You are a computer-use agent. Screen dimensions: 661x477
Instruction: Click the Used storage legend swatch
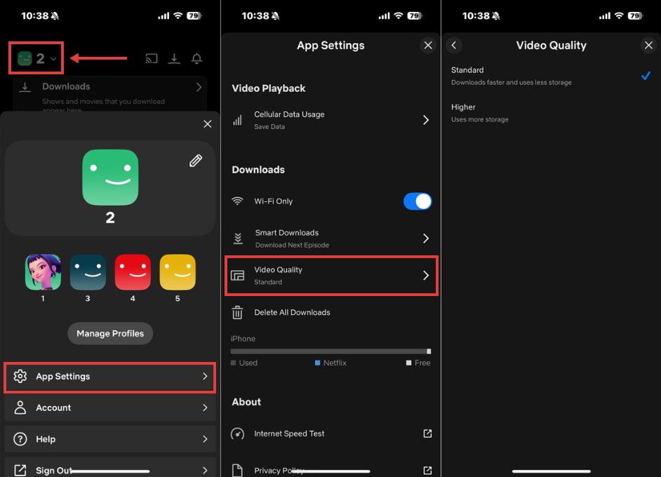pyautogui.click(x=233, y=363)
